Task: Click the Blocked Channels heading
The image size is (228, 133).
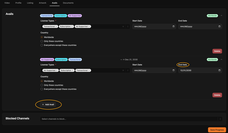Action: click(17, 118)
